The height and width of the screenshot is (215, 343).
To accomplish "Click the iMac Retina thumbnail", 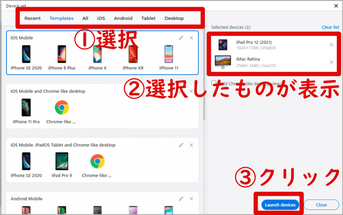I will tap(223, 62).
